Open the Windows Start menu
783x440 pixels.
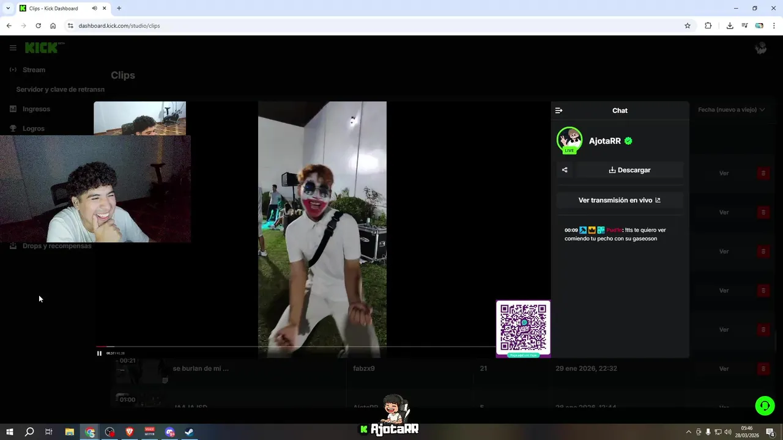tap(10, 432)
